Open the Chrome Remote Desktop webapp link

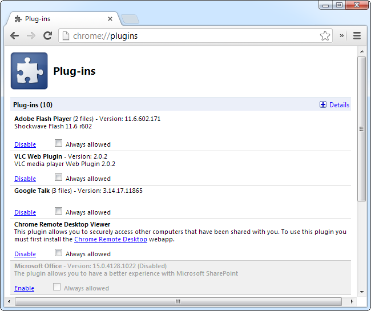click(111, 239)
